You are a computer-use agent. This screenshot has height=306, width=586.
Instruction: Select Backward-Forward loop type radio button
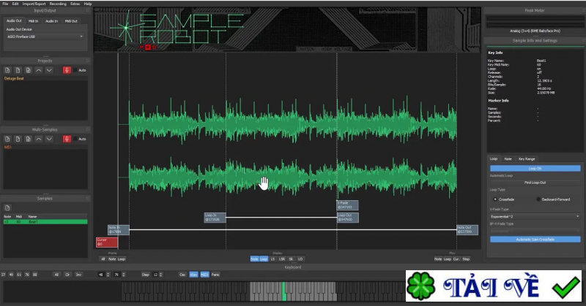point(538,199)
